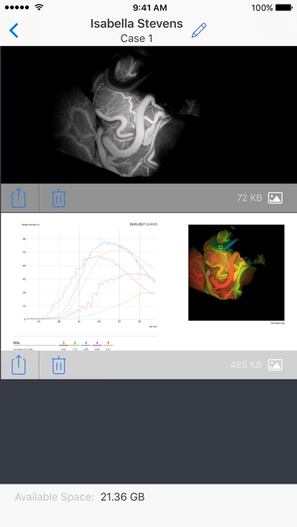Tap the Isabella Stevens title

137,23
